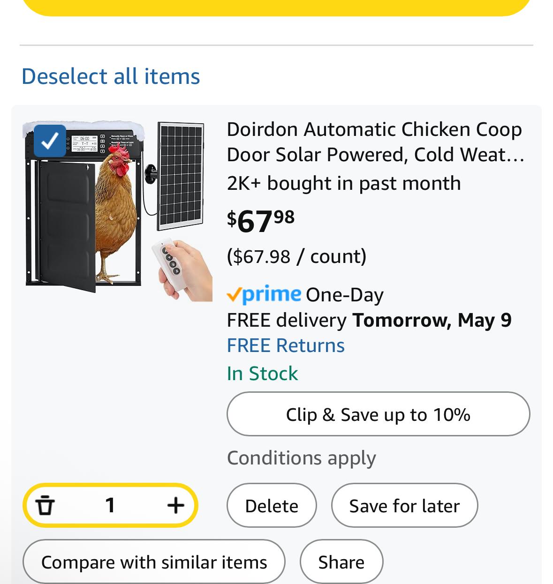Click the Conditions apply text

(x=302, y=458)
